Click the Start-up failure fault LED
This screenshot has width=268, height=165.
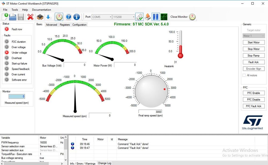7,63
